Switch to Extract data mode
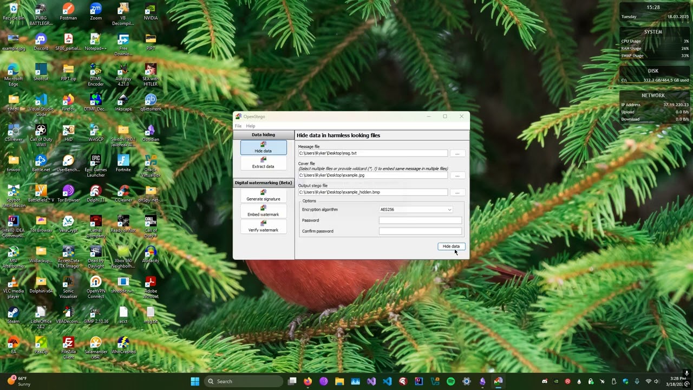693x390 pixels. 263,163
